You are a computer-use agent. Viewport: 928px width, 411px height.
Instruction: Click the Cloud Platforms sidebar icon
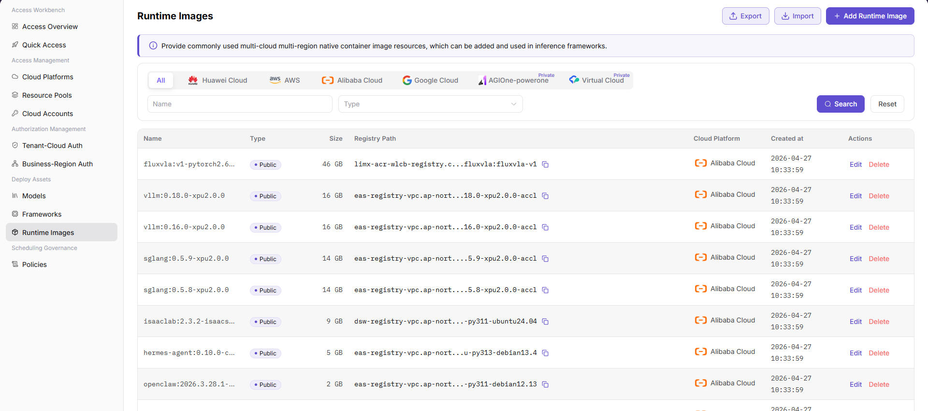tap(15, 76)
